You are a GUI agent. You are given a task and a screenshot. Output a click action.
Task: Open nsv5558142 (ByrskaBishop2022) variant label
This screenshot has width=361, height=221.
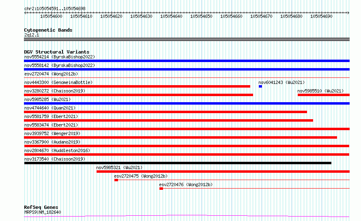[59, 65]
